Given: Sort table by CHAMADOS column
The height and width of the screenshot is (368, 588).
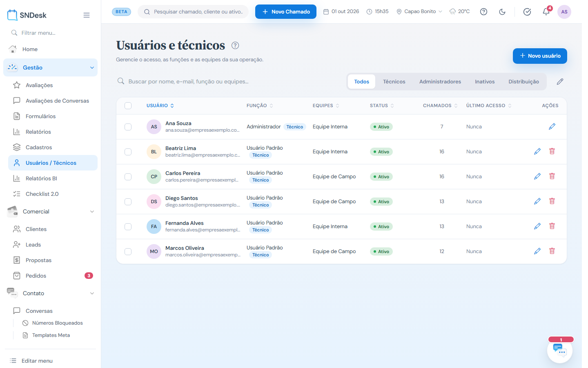Looking at the screenshot, I should 440,105.
